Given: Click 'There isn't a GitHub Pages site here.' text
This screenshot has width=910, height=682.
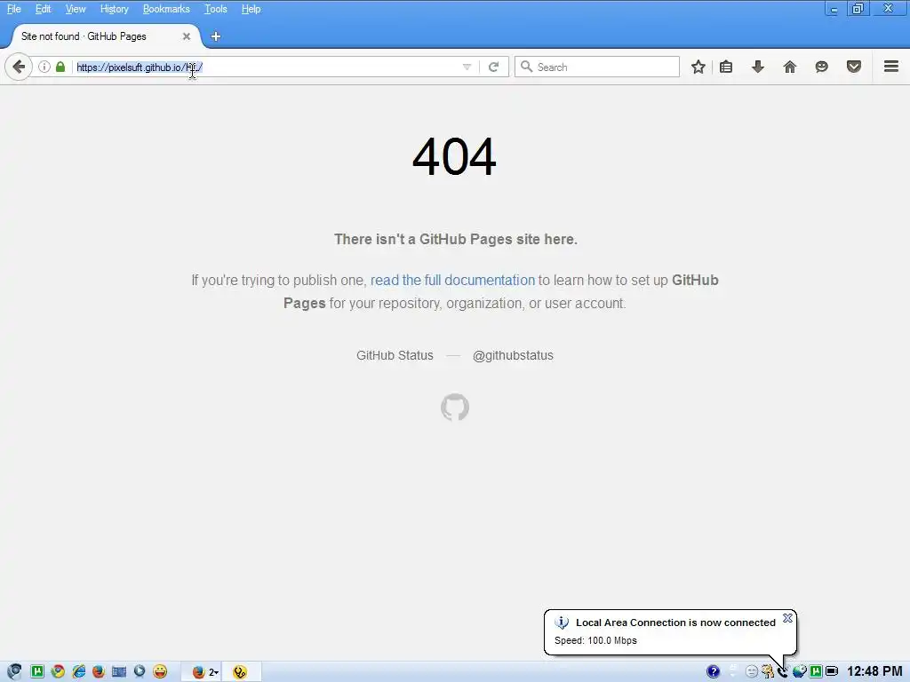Looking at the screenshot, I should click(456, 240).
